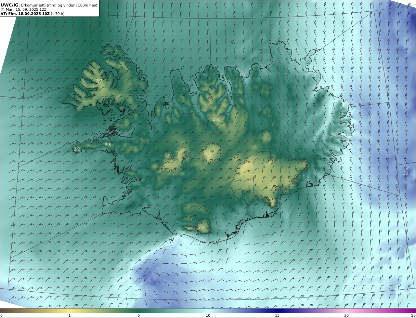Click the 3.5 value label on the western peninsula
This screenshot has width=416, height=318.
tap(108, 145)
